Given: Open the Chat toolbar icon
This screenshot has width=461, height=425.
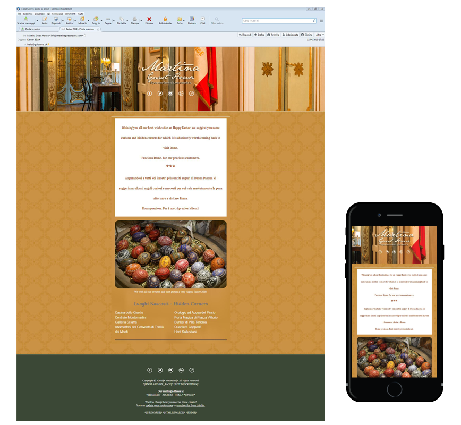Looking at the screenshot, I should 203,20.
